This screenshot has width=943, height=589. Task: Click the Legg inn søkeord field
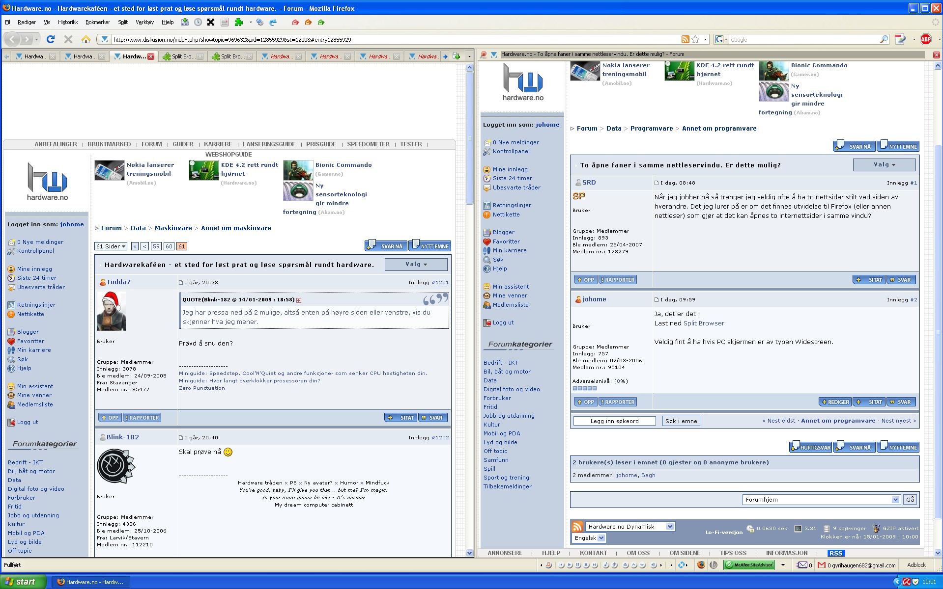point(615,421)
